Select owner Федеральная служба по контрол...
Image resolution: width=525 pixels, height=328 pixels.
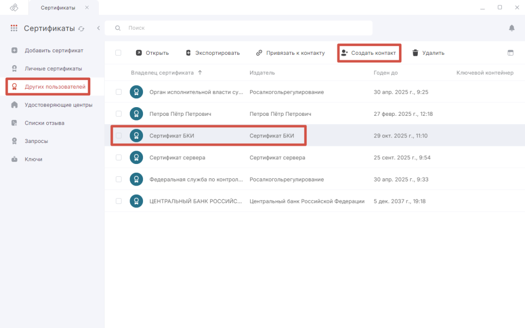tap(196, 179)
